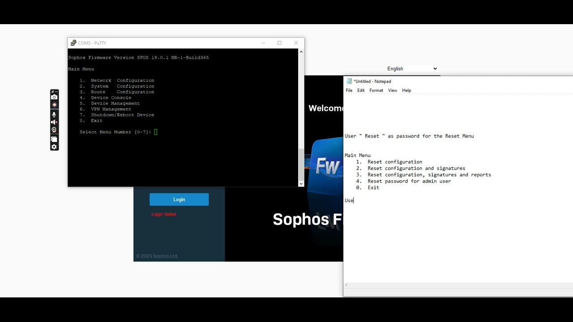Image resolution: width=573 pixels, height=322 pixels.
Task: Click the three-dots more icon on recorder toolbar
Action: coord(56,92)
